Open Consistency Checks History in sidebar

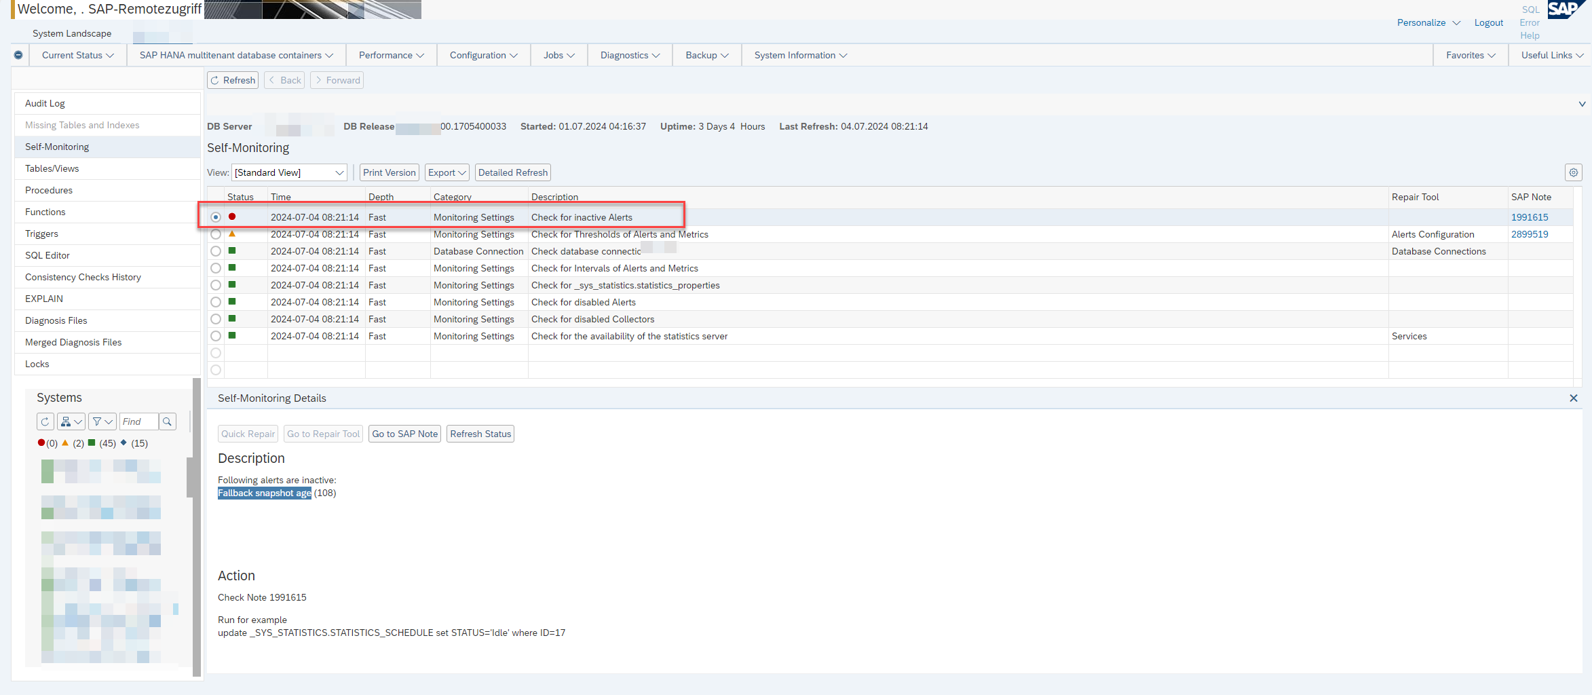[x=107, y=277]
